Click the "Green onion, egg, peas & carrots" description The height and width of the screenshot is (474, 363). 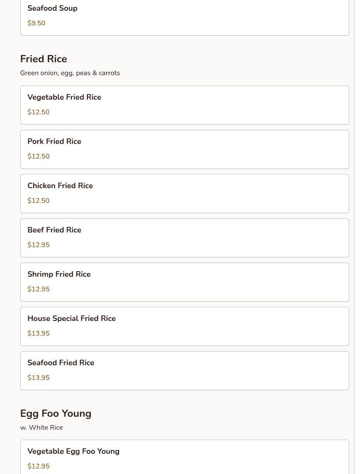tap(70, 73)
